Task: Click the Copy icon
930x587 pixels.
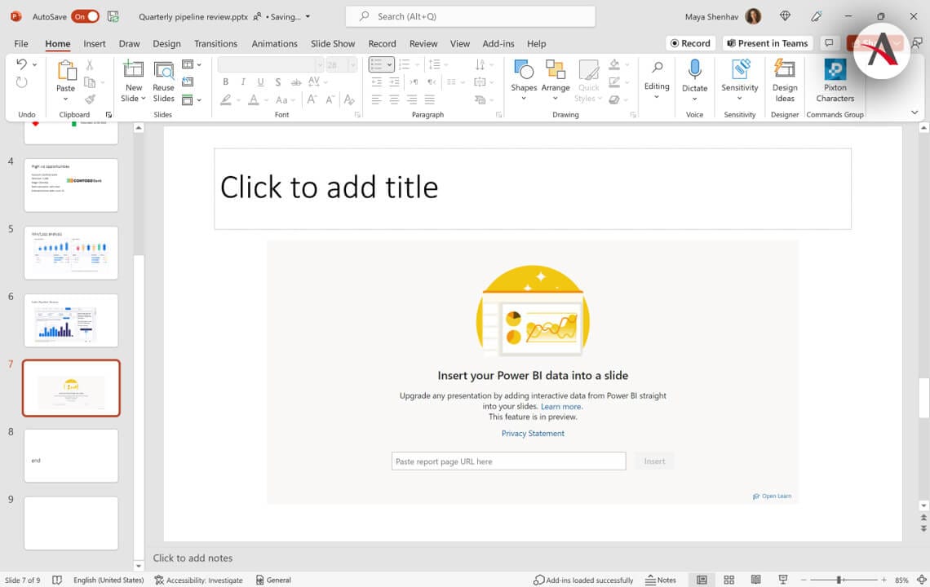Action: tap(90, 82)
